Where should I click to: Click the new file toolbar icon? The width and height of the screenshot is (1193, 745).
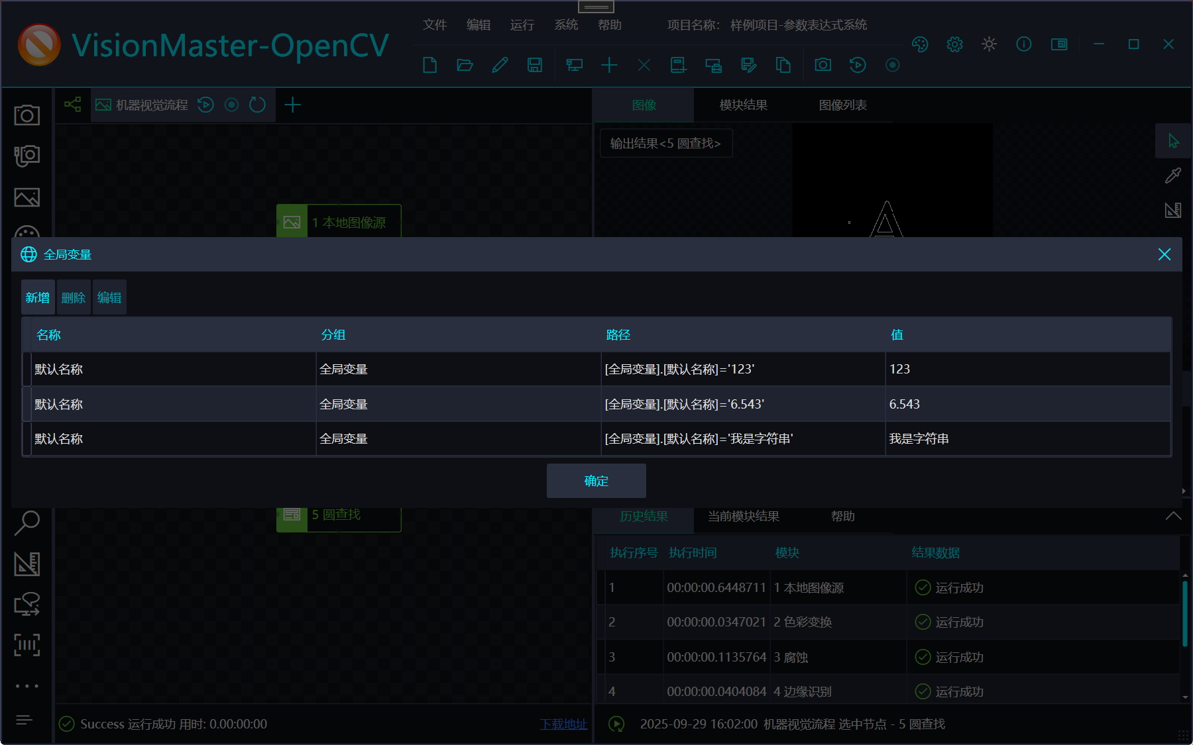pyautogui.click(x=430, y=65)
